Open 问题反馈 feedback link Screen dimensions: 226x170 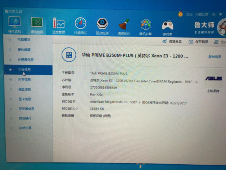click(202, 14)
